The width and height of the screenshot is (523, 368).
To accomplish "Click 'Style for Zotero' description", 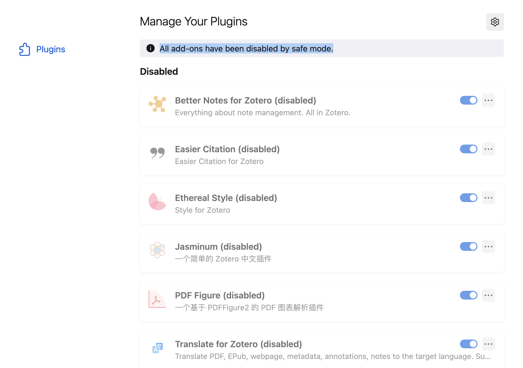I will [203, 210].
